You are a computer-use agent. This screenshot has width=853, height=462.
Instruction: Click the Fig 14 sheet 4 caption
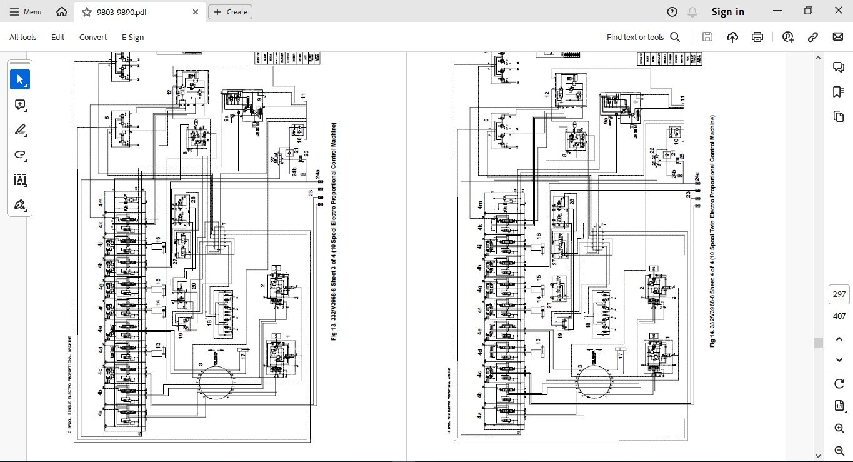coord(712,231)
